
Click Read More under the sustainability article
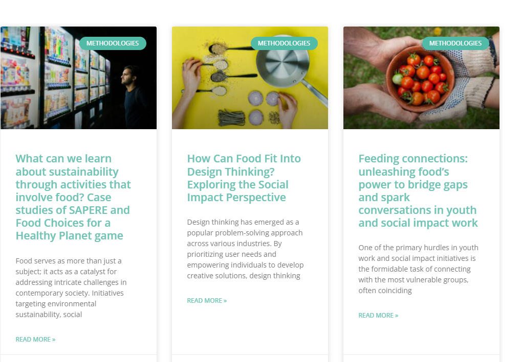(35, 339)
